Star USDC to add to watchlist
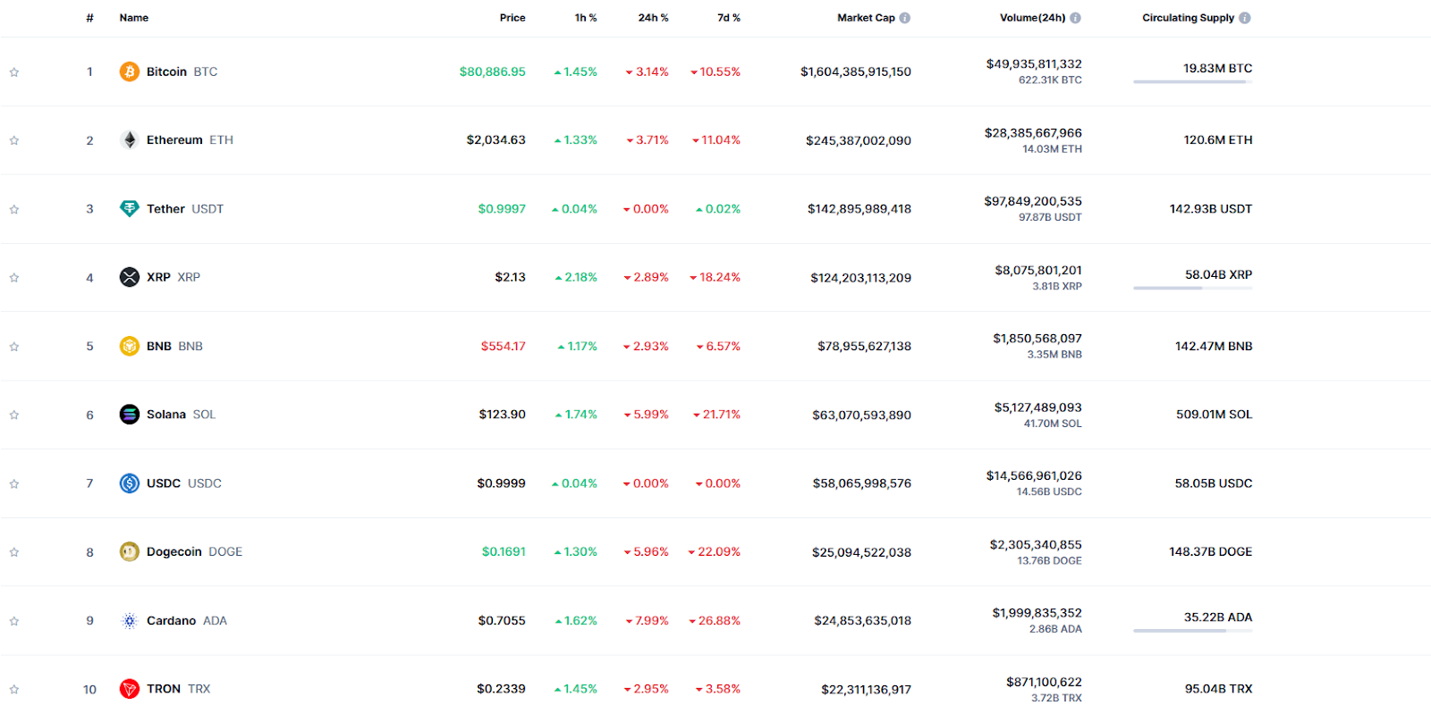 (14, 483)
